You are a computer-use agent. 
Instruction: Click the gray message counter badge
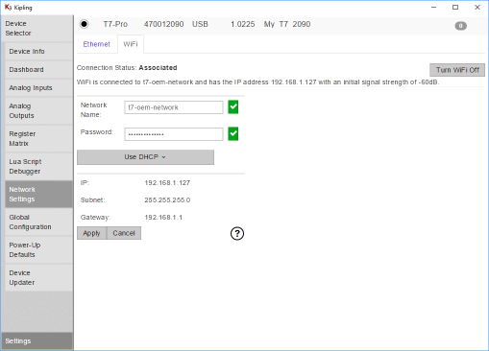461,26
